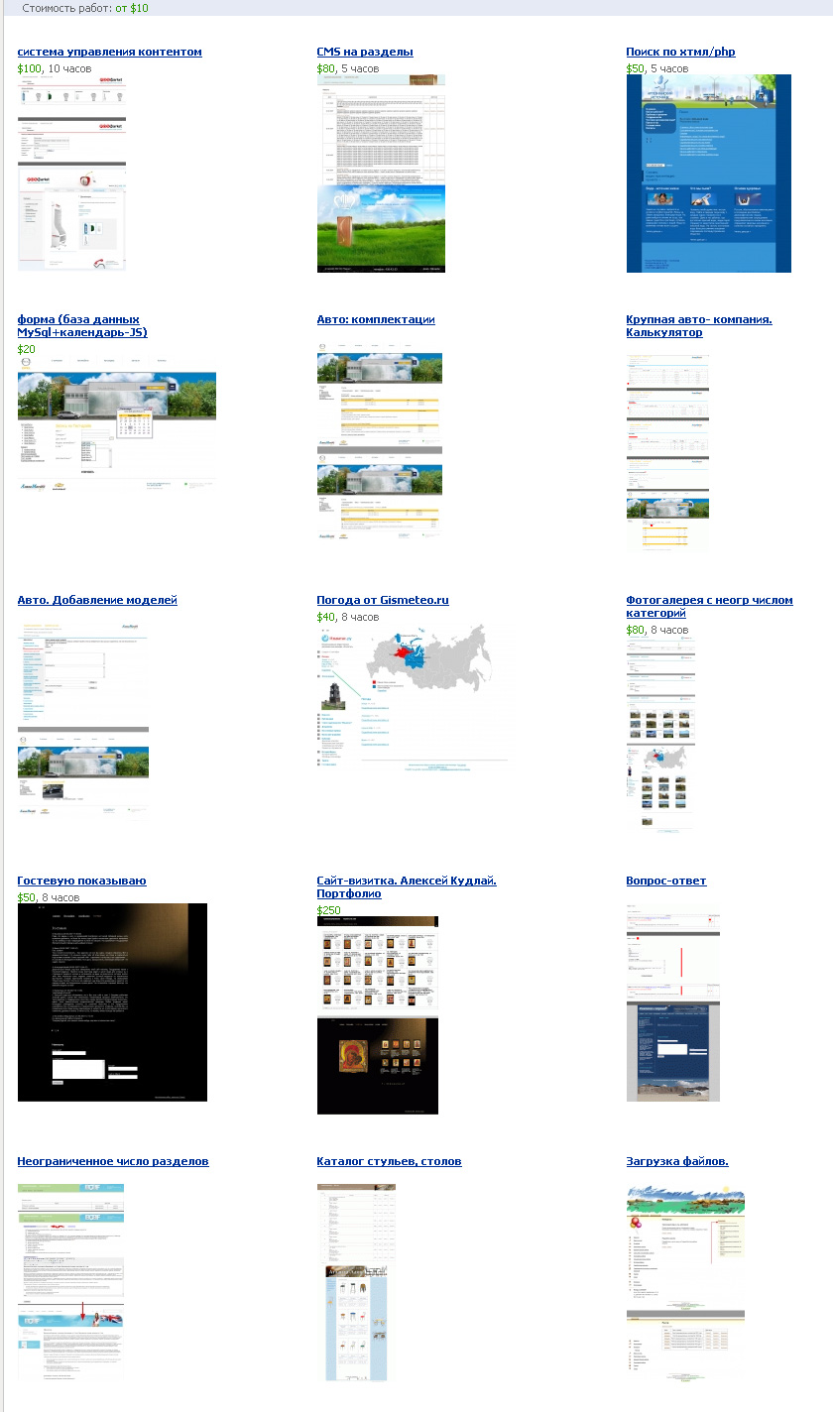Open 'Крупная авто- компания. Калькулятор' link

(x=699, y=326)
